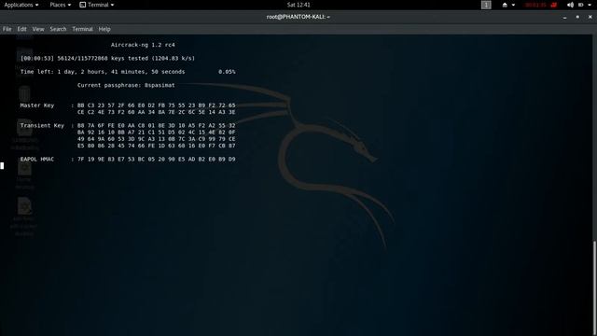Open the Help menu
Image resolution: width=597 pixels, height=336 pixels.
click(x=104, y=29)
